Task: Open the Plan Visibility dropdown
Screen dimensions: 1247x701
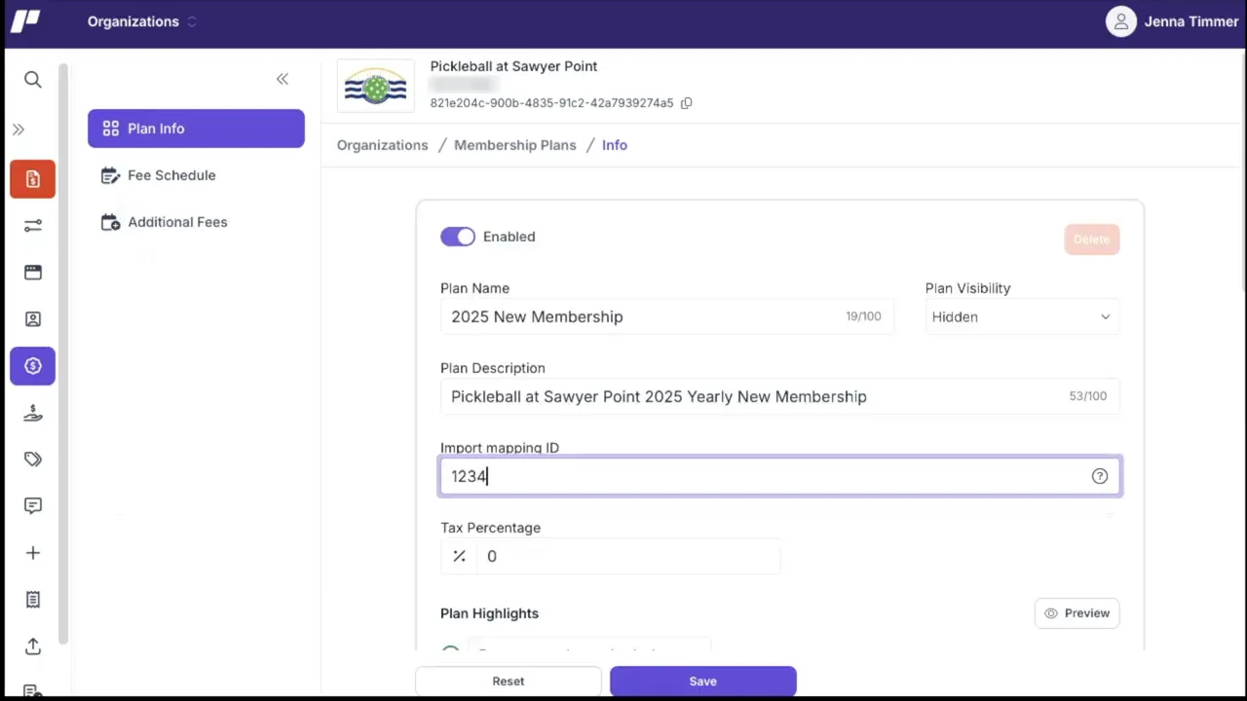Action: click(1020, 316)
